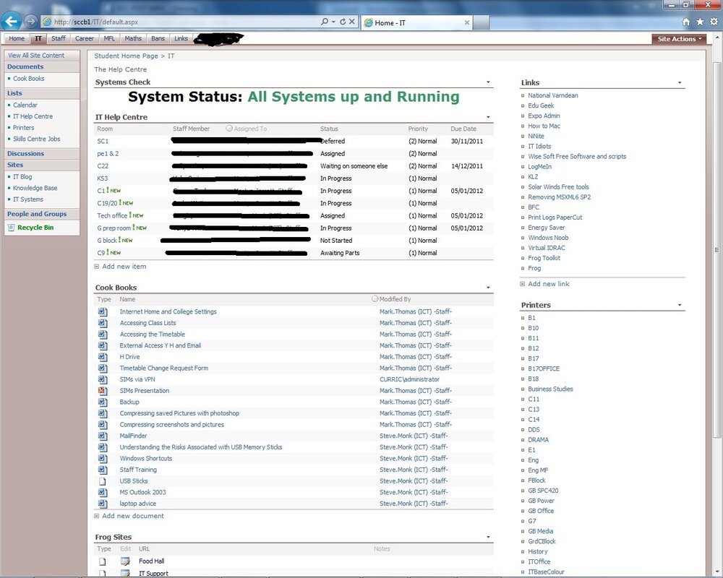
Task: Click the Word icon for Windows Shortcuts
Action: pos(103,459)
